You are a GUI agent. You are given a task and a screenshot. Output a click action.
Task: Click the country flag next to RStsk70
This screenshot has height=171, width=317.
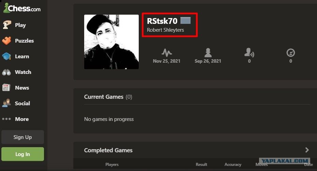coord(185,20)
